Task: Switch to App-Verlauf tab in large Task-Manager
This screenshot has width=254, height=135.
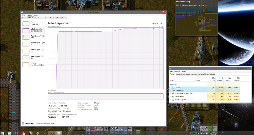Action: [x=38, y=18]
